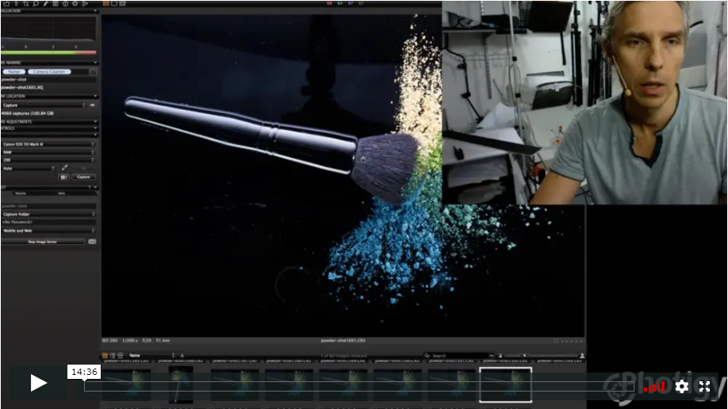Switch to the Web tab
This screenshot has width=728, height=409.
61,193
